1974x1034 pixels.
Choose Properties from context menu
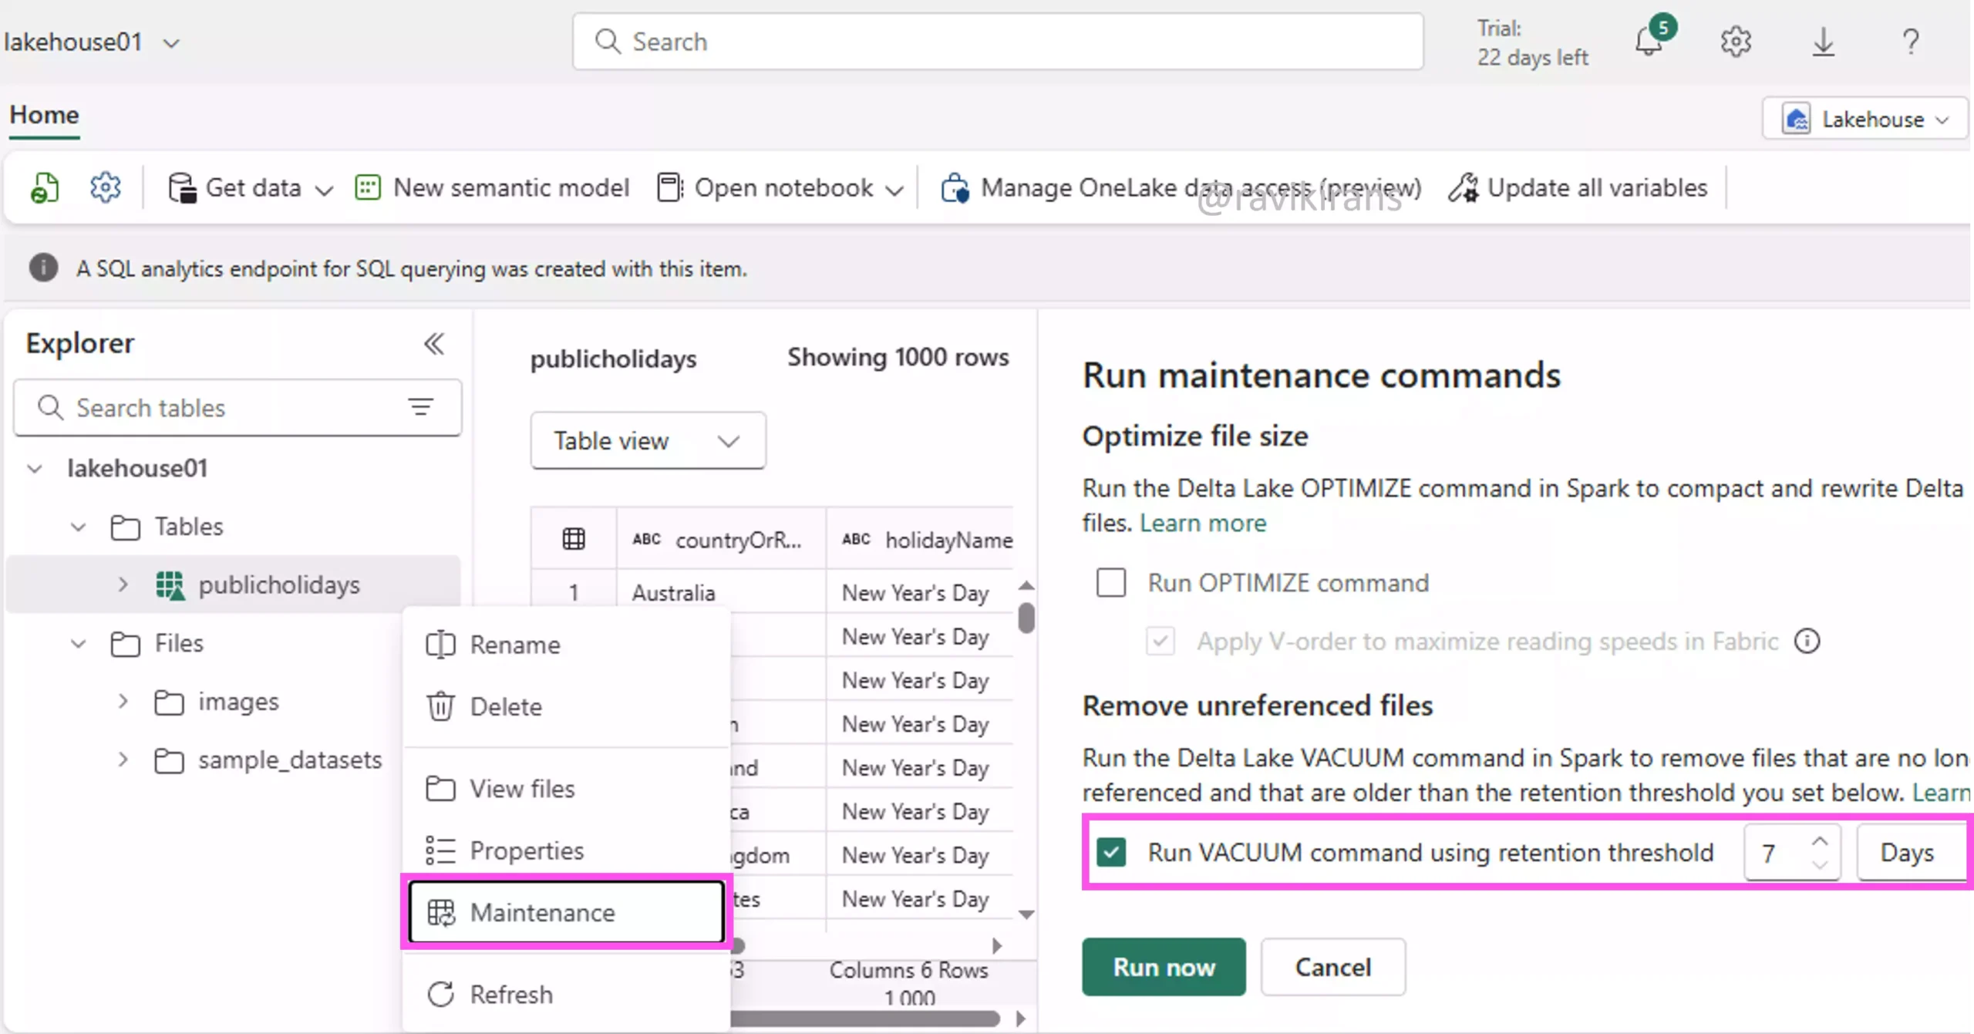(566, 850)
